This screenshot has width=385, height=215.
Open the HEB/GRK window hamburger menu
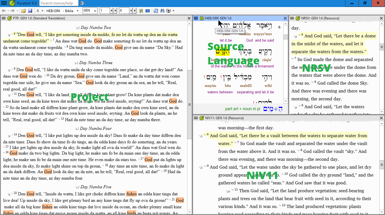coord(196,18)
